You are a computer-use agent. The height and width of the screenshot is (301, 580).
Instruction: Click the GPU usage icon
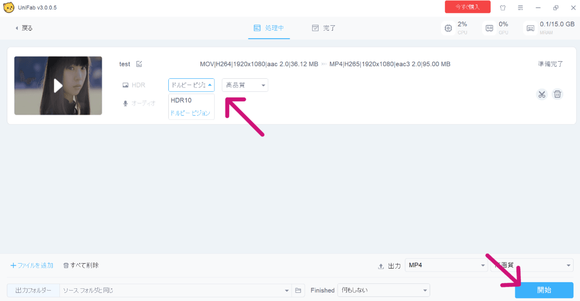(x=489, y=28)
